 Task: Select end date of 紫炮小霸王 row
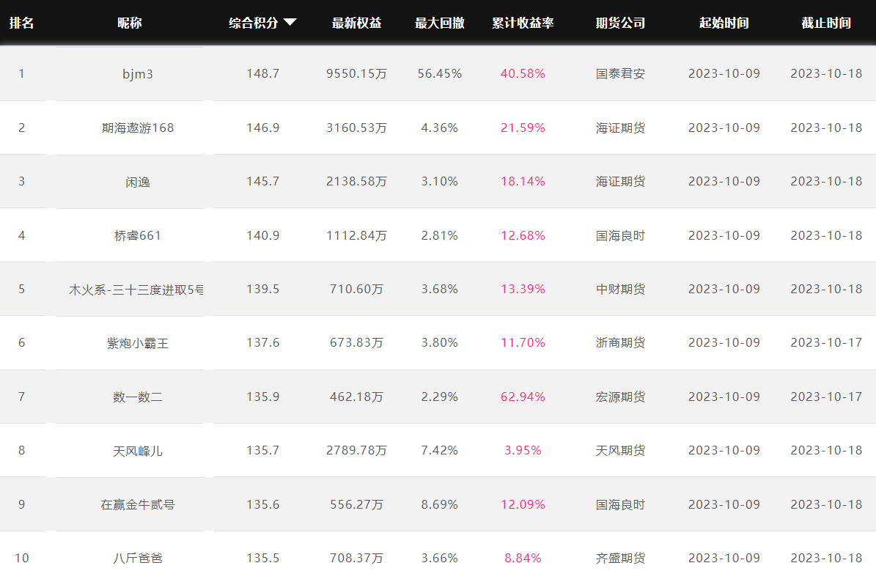(x=826, y=343)
